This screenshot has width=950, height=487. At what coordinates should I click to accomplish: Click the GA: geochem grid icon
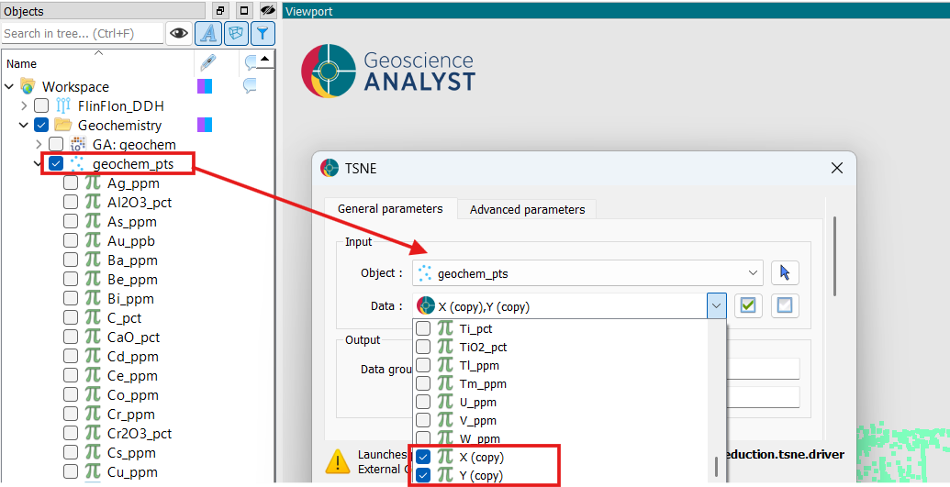pyautogui.click(x=78, y=144)
